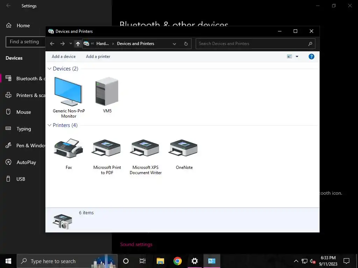
Task: Expand the hidden breadcrumb chevrons in address bar
Action: pyautogui.click(x=92, y=43)
